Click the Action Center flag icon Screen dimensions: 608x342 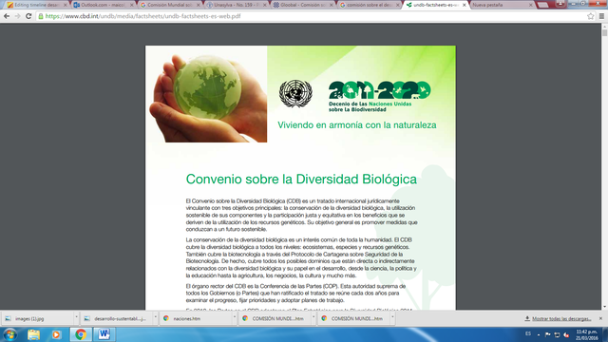(547, 334)
